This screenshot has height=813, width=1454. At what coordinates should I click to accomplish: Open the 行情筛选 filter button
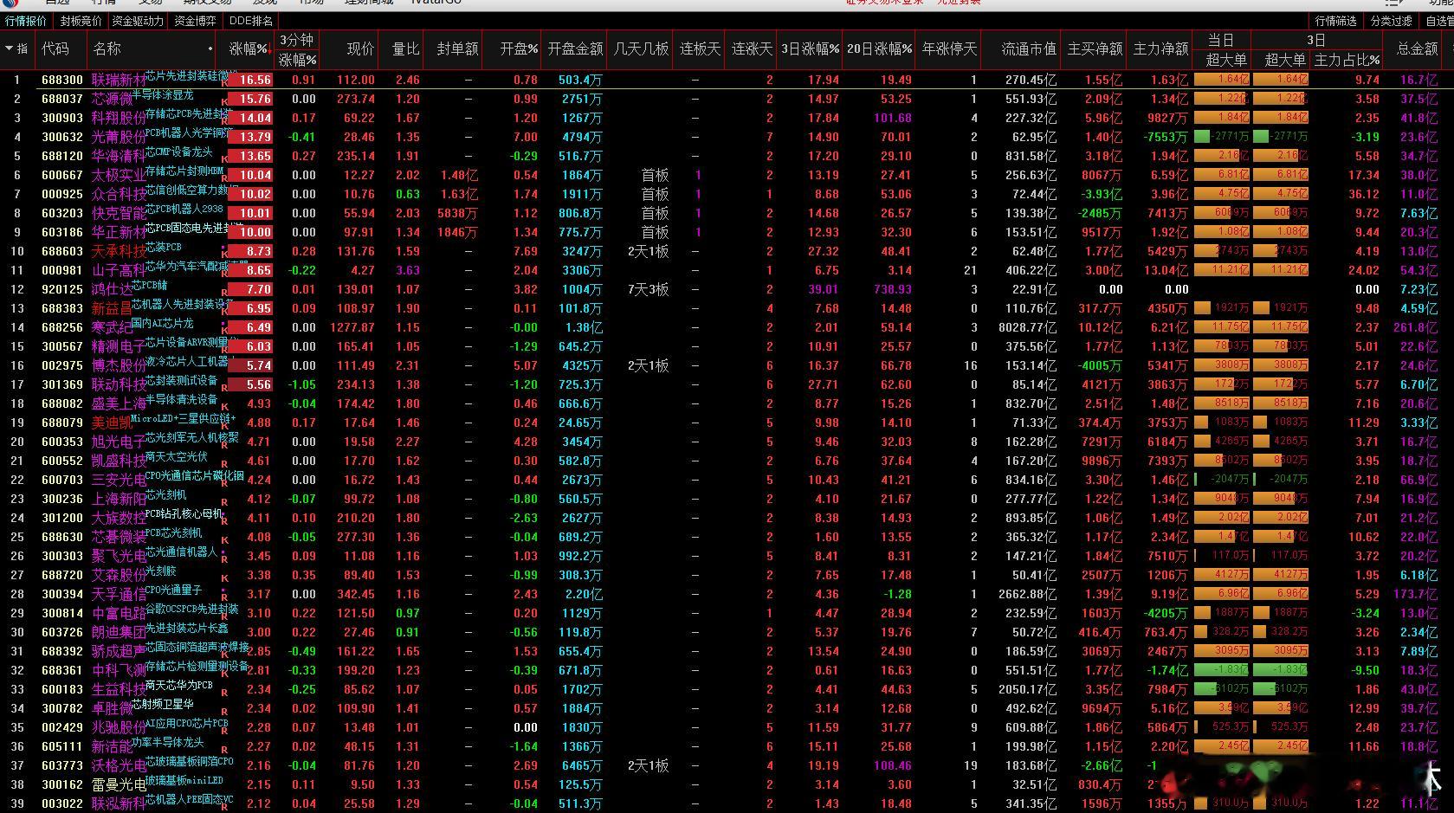pos(1335,21)
